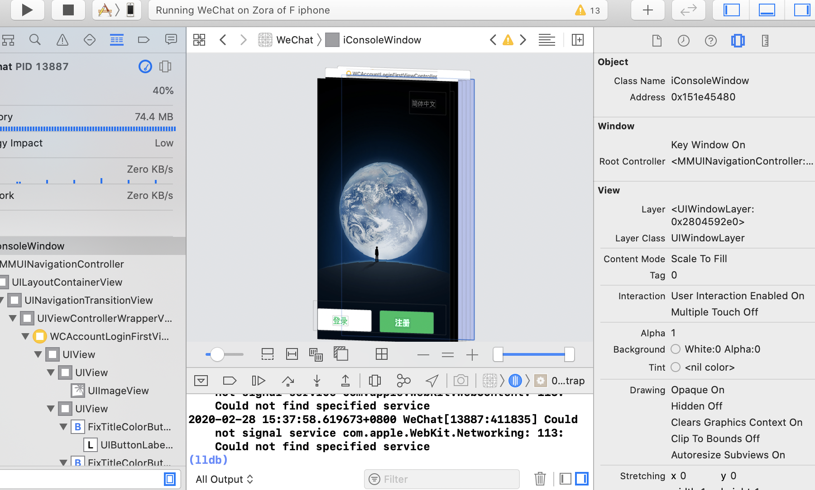
Task: Collapse the UIViewControllerWrapperView row
Action: pyautogui.click(x=13, y=318)
